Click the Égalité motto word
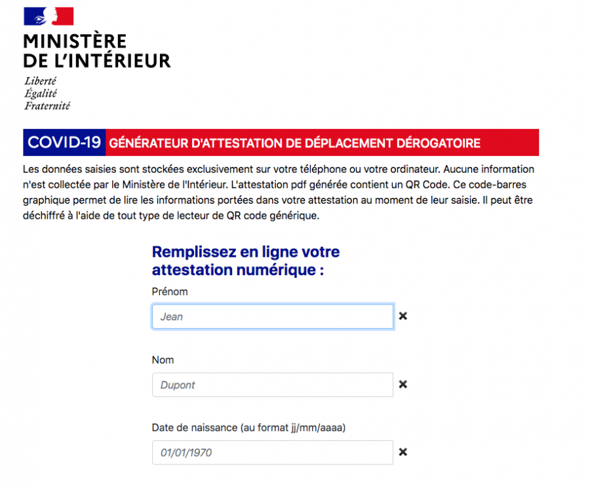 click(x=40, y=94)
